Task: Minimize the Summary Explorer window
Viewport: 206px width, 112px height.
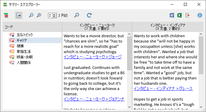Action: 172,4
